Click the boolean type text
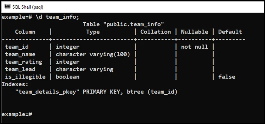This screenshot has height=124, width=265. [68, 77]
